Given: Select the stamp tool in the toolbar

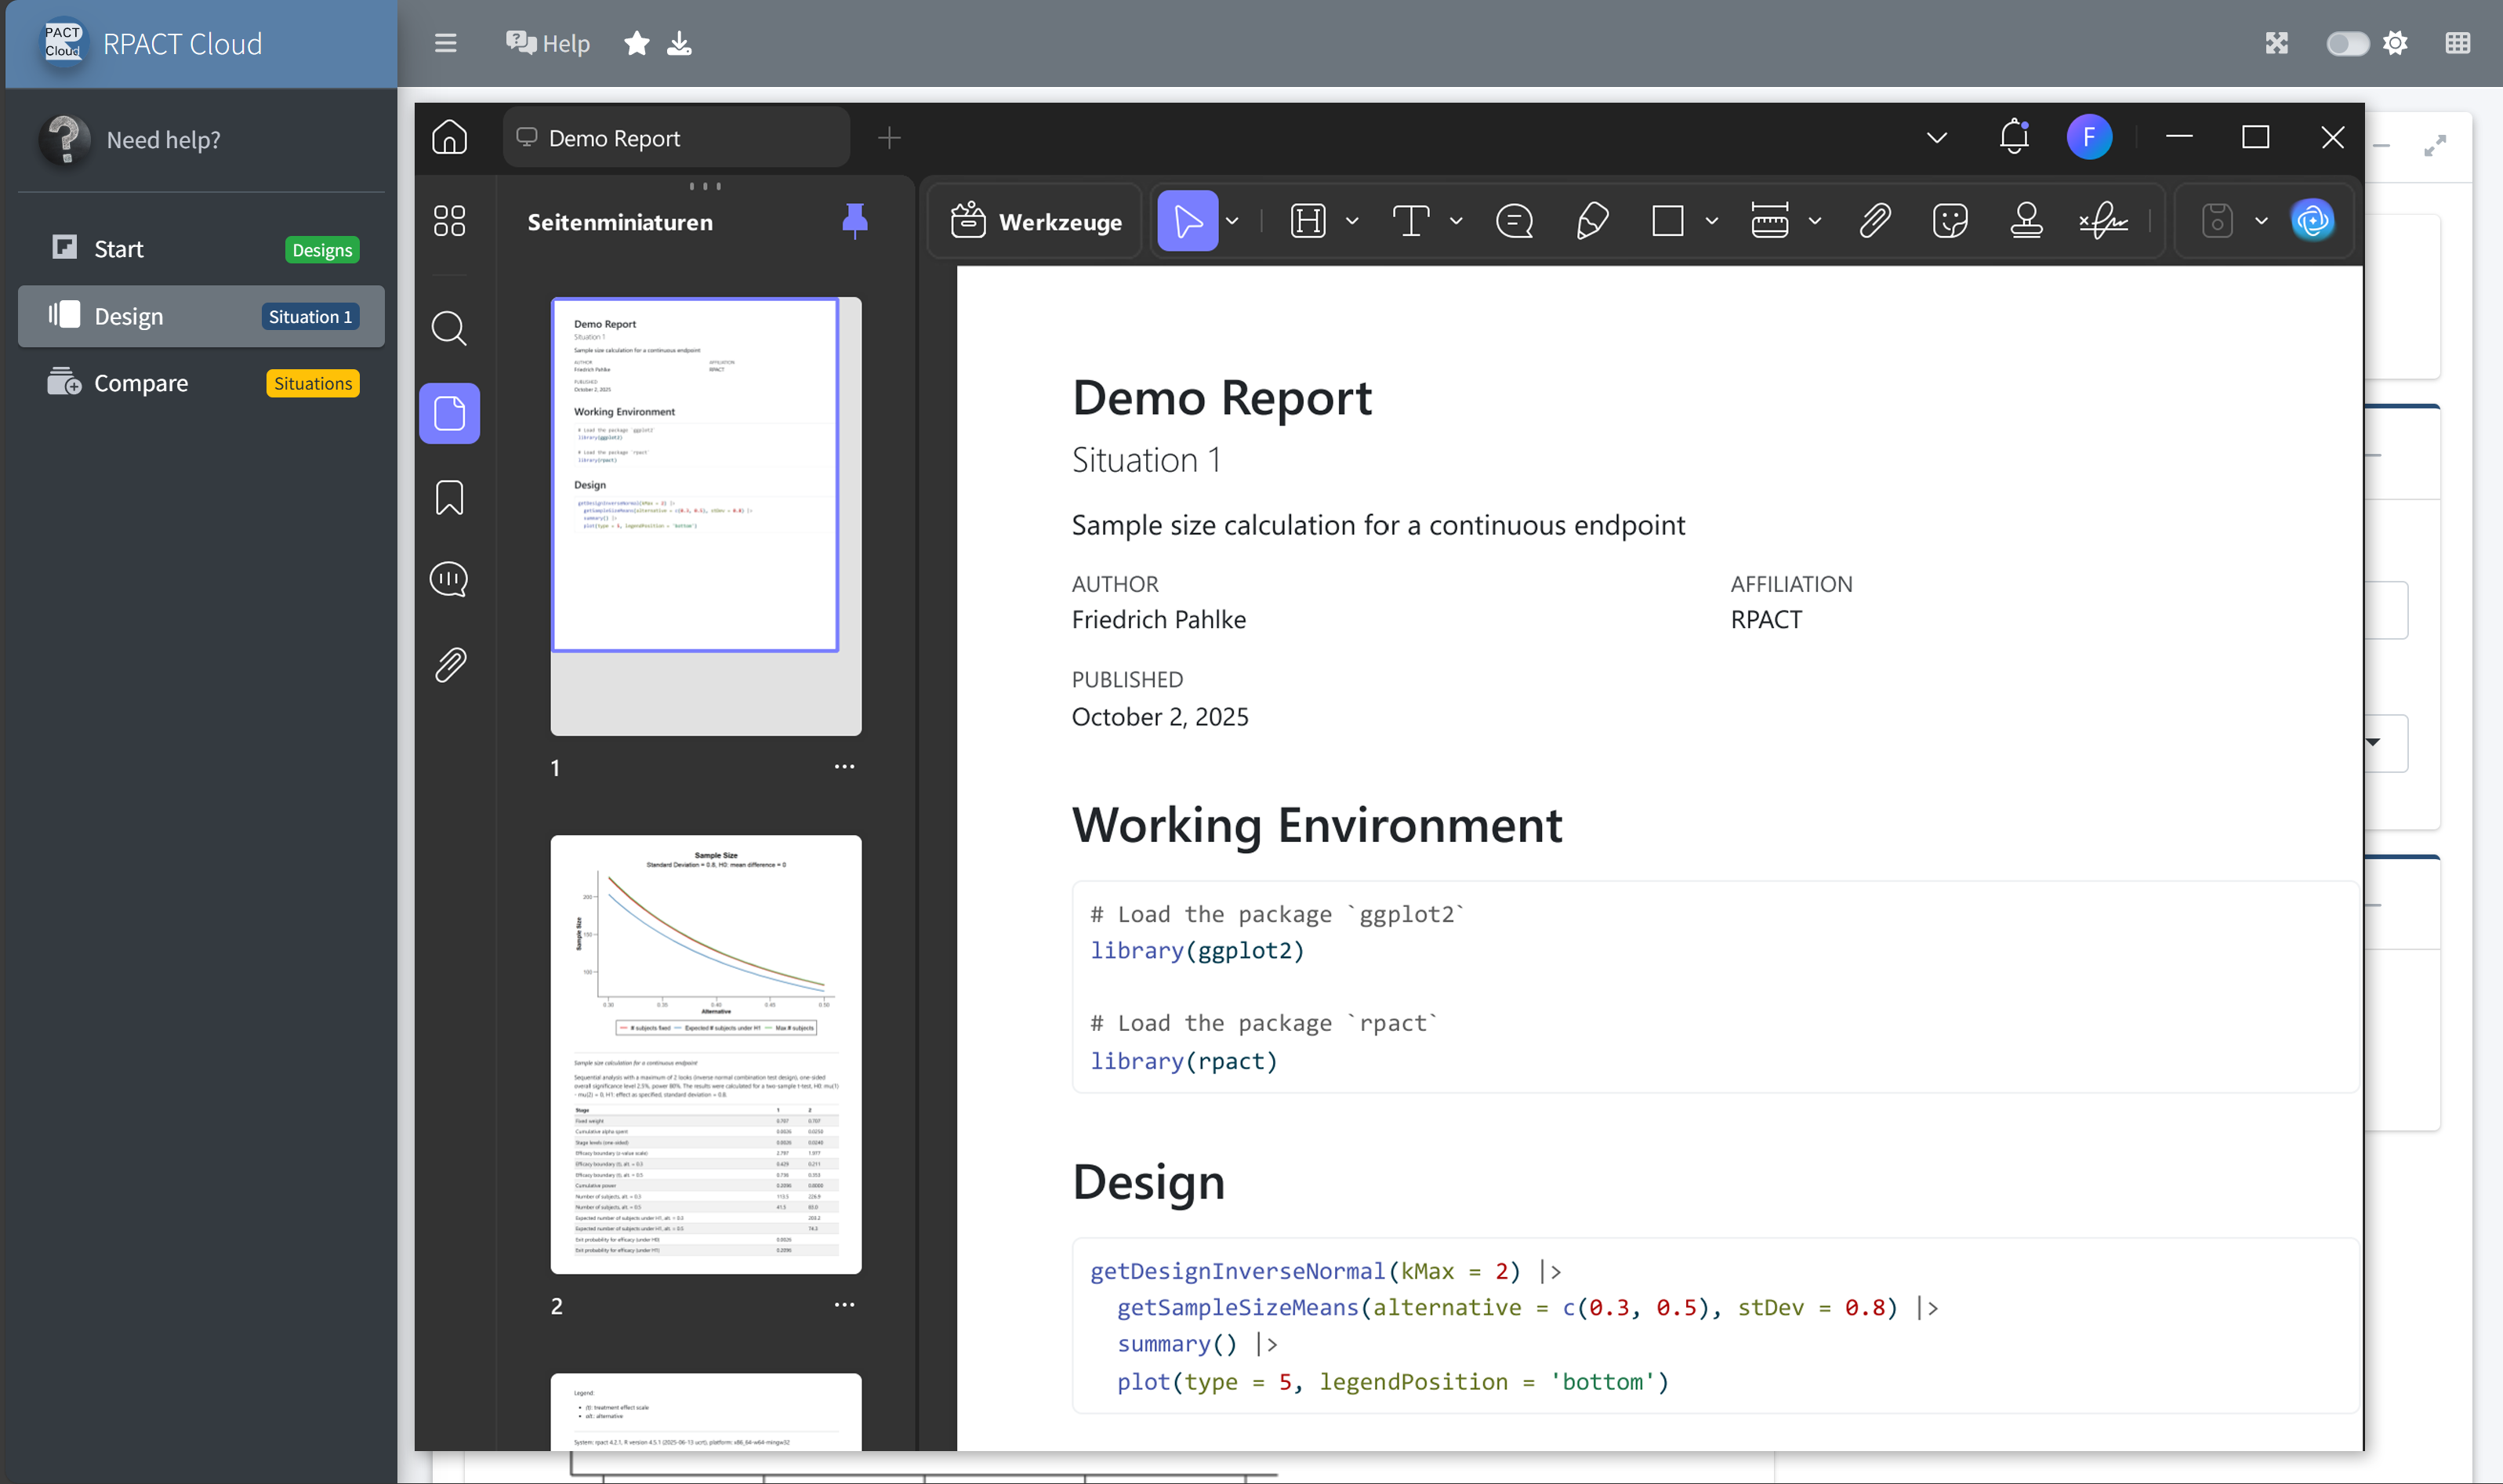Looking at the screenshot, I should tap(2026, 220).
